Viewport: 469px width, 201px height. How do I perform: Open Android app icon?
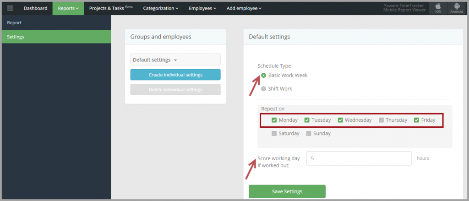[x=457, y=8]
